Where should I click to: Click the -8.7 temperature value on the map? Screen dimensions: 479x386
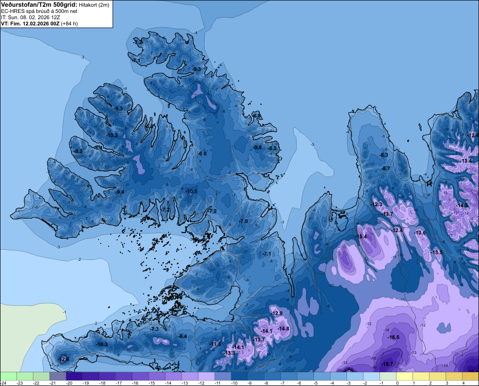point(386,168)
